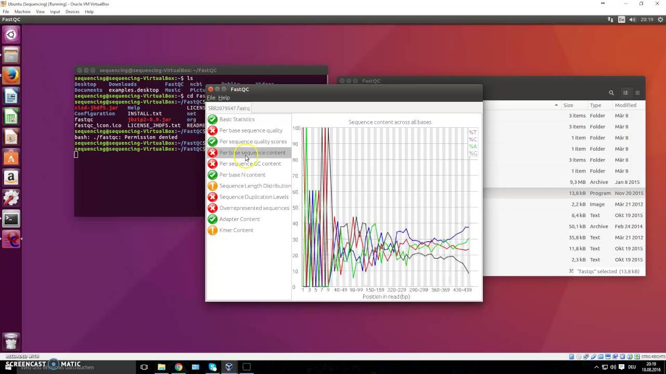The width and height of the screenshot is (666, 374).
Task: Show Overrepresented sequences module
Action: click(249, 208)
